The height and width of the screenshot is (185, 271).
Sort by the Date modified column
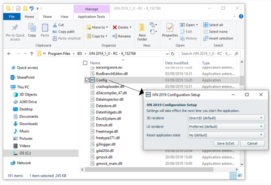(x=176, y=63)
